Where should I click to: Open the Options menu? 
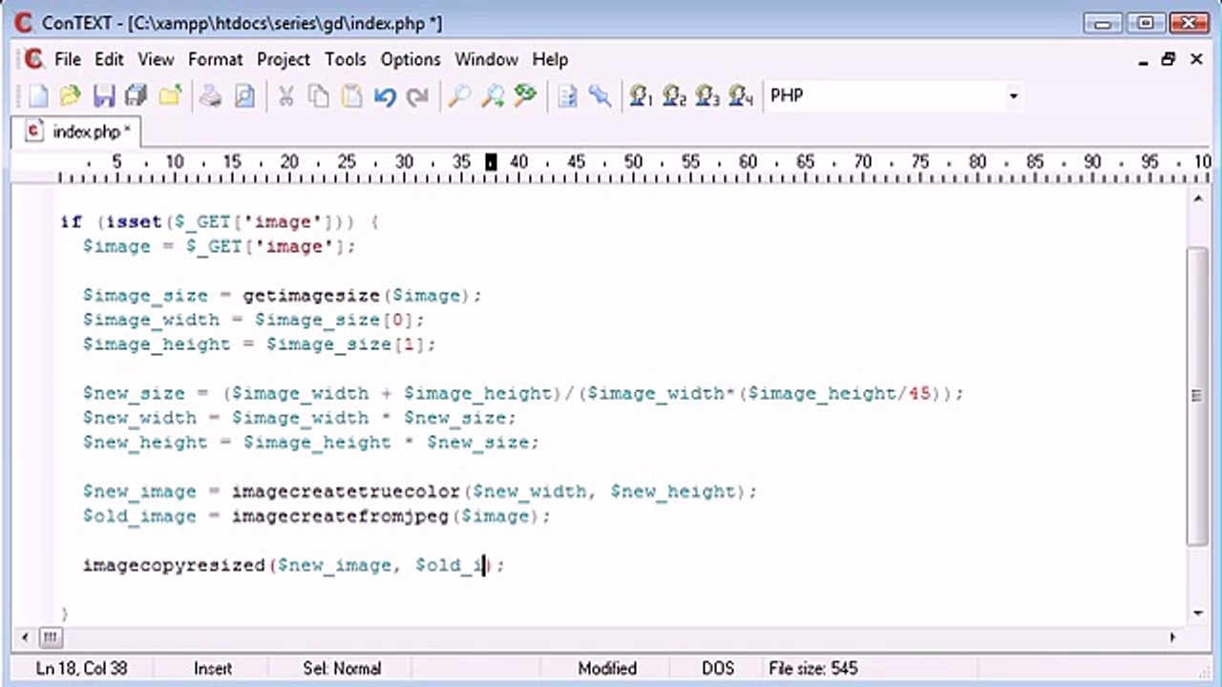coord(411,59)
